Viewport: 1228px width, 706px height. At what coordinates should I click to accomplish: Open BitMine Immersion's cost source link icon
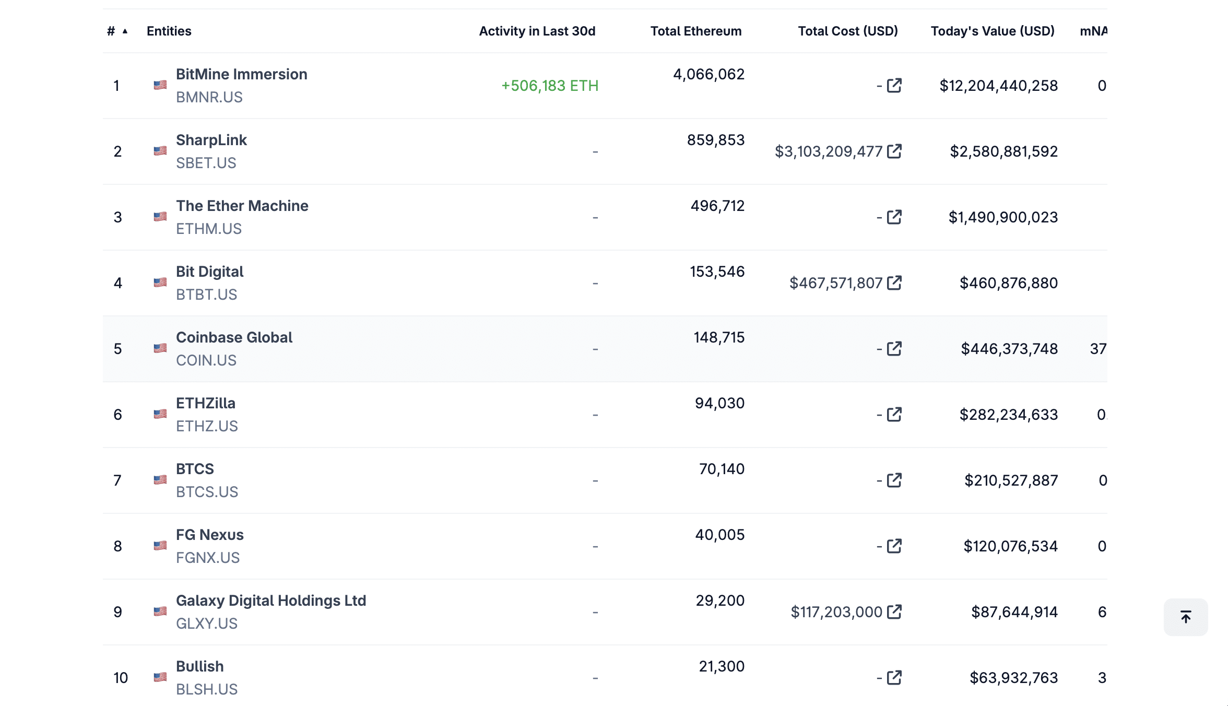click(894, 85)
